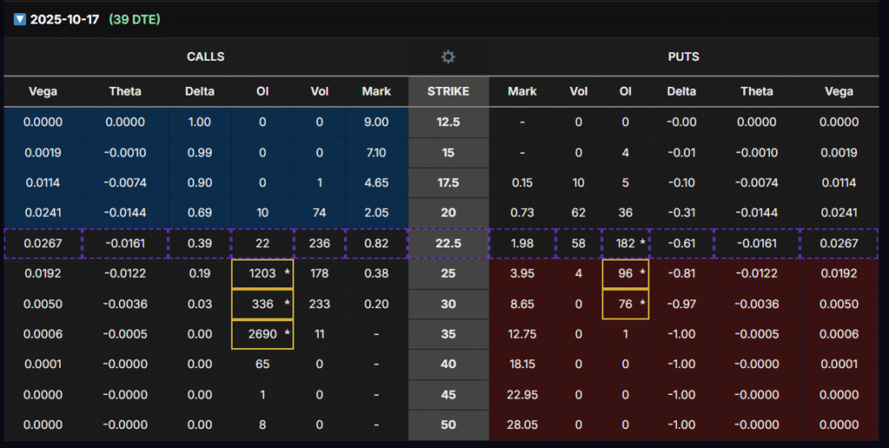Sort by the calls Delta column header

pos(200,91)
